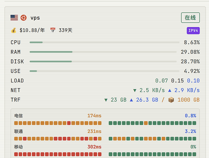Click the 移动 carrier label

(x=18, y=147)
